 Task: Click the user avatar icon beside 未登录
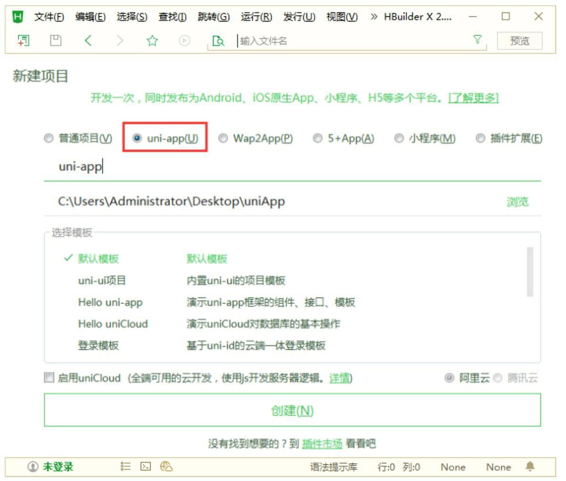click(x=33, y=467)
